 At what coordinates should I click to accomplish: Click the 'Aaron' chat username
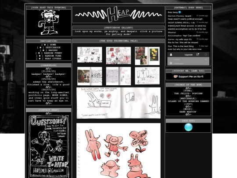[x=171, y=39]
